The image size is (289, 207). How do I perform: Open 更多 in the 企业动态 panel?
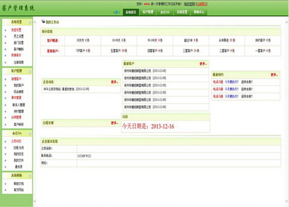coord(114,82)
